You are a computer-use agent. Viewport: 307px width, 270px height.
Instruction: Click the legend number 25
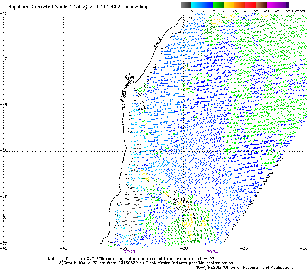[234, 11]
